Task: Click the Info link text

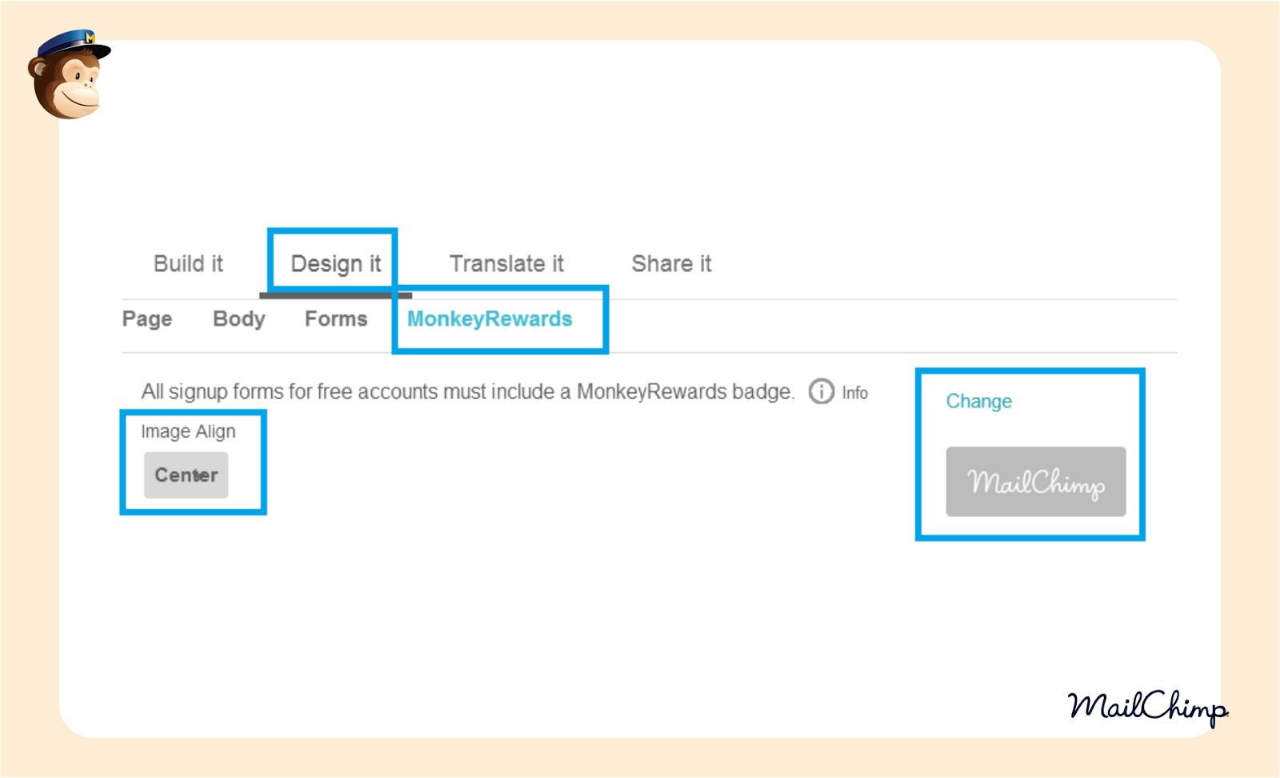Action: click(854, 393)
